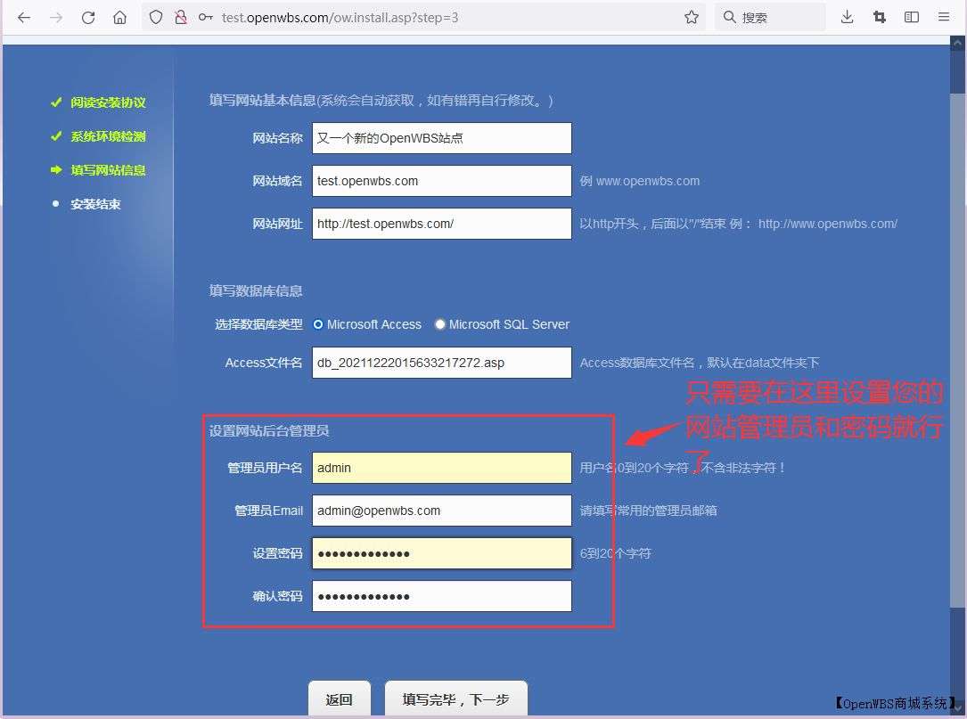
Task: Click the forward navigation arrow
Action: coord(55,17)
